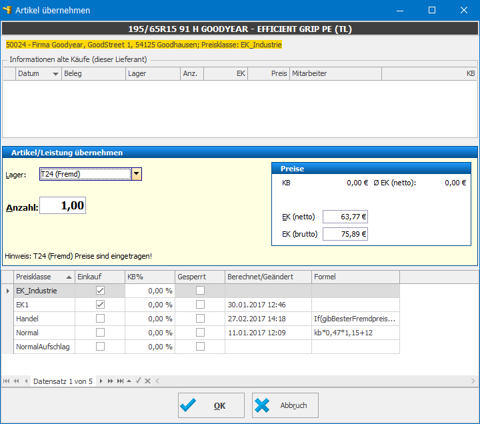480x424 pixels.
Task: Click the Anz. column header
Action: point(192,74)
